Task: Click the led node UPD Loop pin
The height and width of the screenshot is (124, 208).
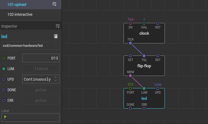Action: 158,88
